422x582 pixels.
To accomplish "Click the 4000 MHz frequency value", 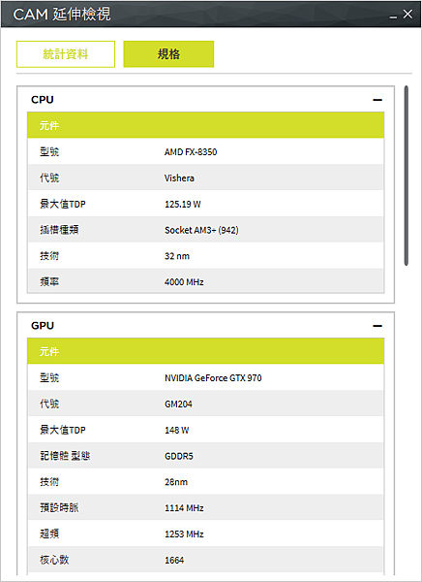I will (x=184, y=281).
